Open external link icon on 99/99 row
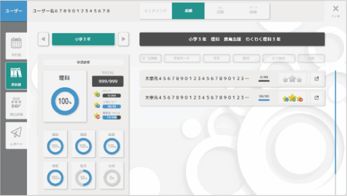 click(316, 98)
